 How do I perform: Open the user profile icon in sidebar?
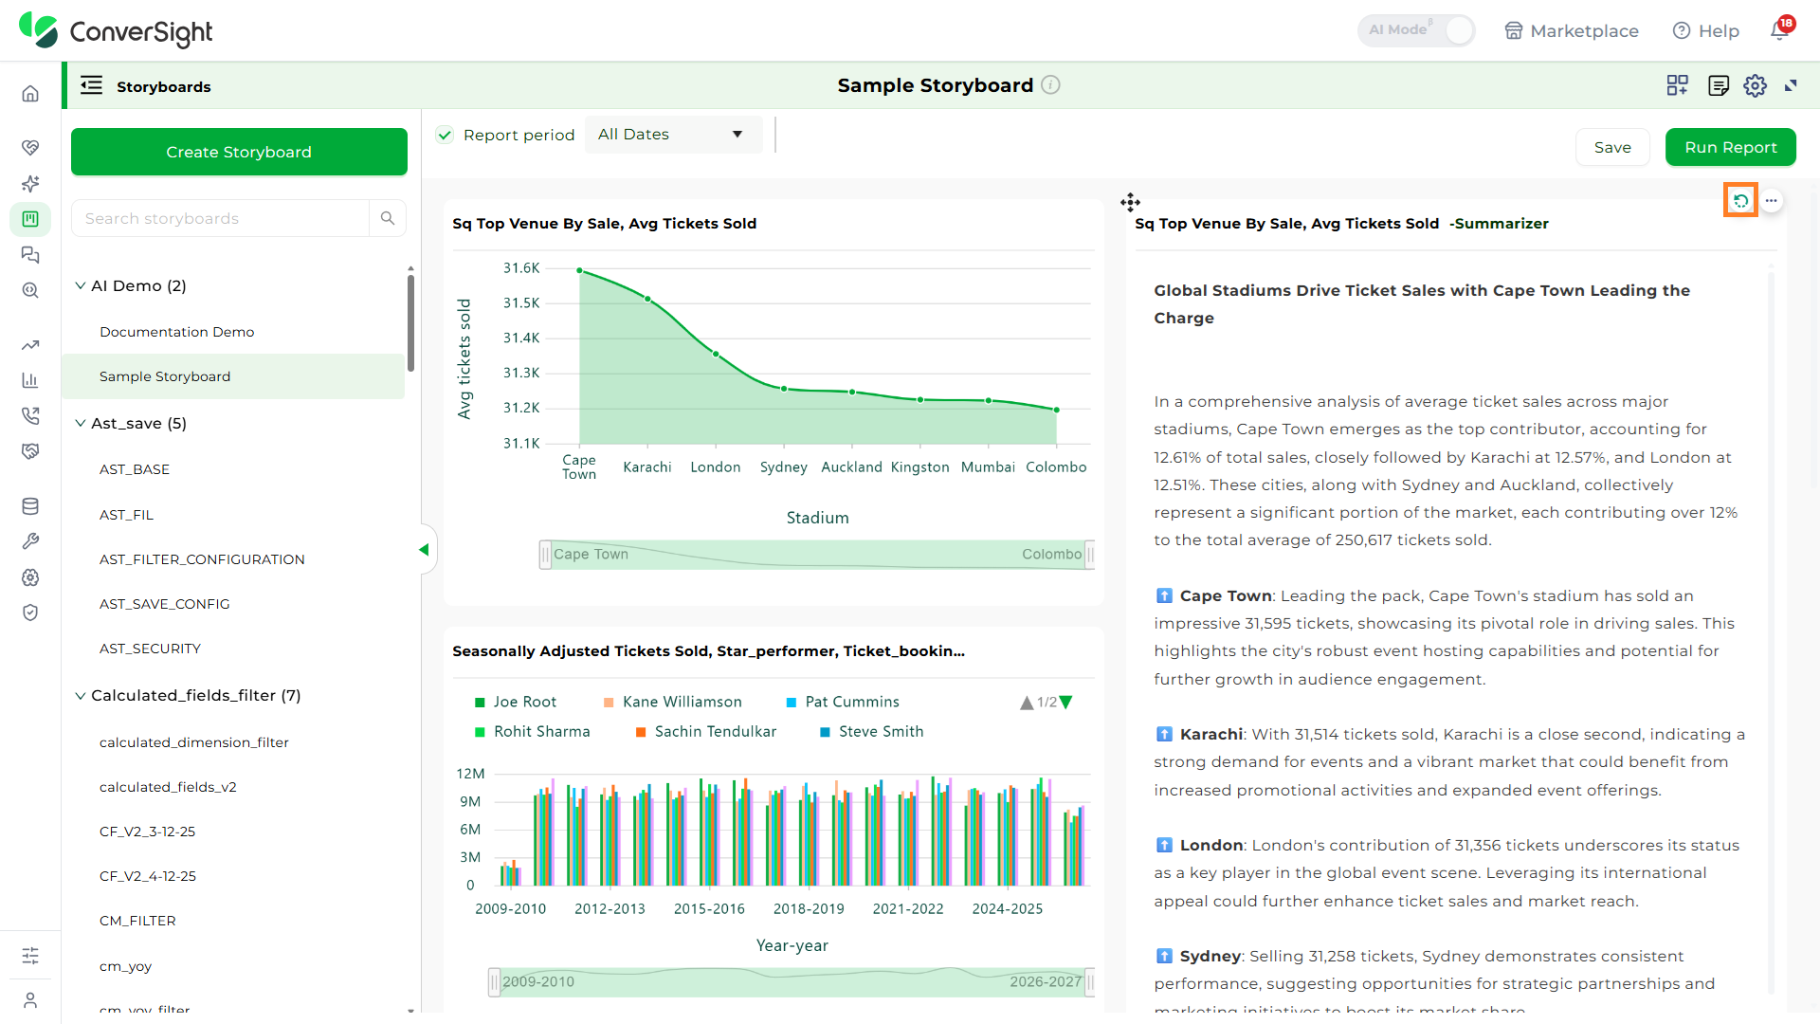pos(30,999)
